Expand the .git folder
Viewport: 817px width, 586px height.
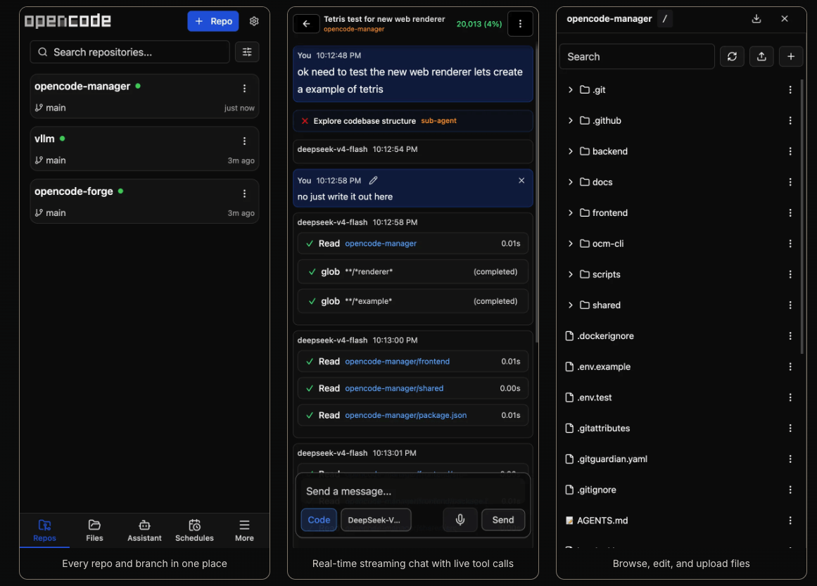click(571, 89)
